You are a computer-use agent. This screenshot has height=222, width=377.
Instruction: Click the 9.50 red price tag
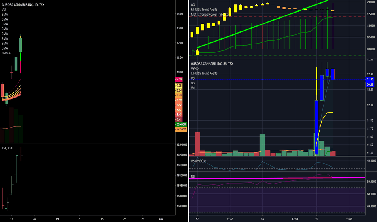179,79
